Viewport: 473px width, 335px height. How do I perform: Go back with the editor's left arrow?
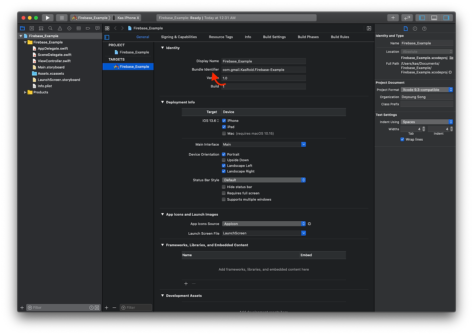[x=115, y=28]
